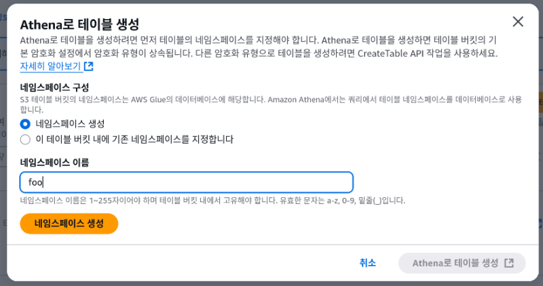Image resolution: width=543 pixels, height=286 pixels.
Task: Click the namespace name hint text below input
Action: point(212,201)
